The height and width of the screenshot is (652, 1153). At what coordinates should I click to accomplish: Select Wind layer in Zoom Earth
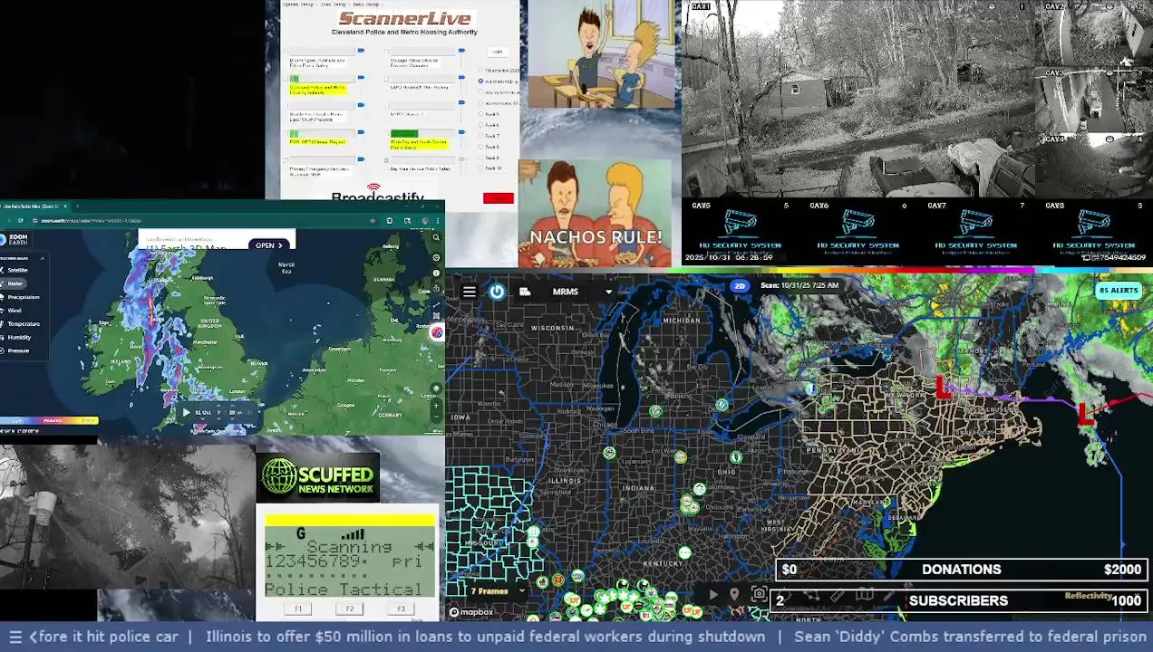pyautogui.click(x=13, y=311)
